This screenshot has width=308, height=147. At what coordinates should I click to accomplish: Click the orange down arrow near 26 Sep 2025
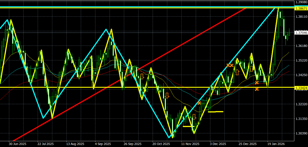[142, 76]
